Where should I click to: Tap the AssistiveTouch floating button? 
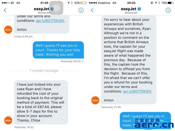(x=56, y=8)
